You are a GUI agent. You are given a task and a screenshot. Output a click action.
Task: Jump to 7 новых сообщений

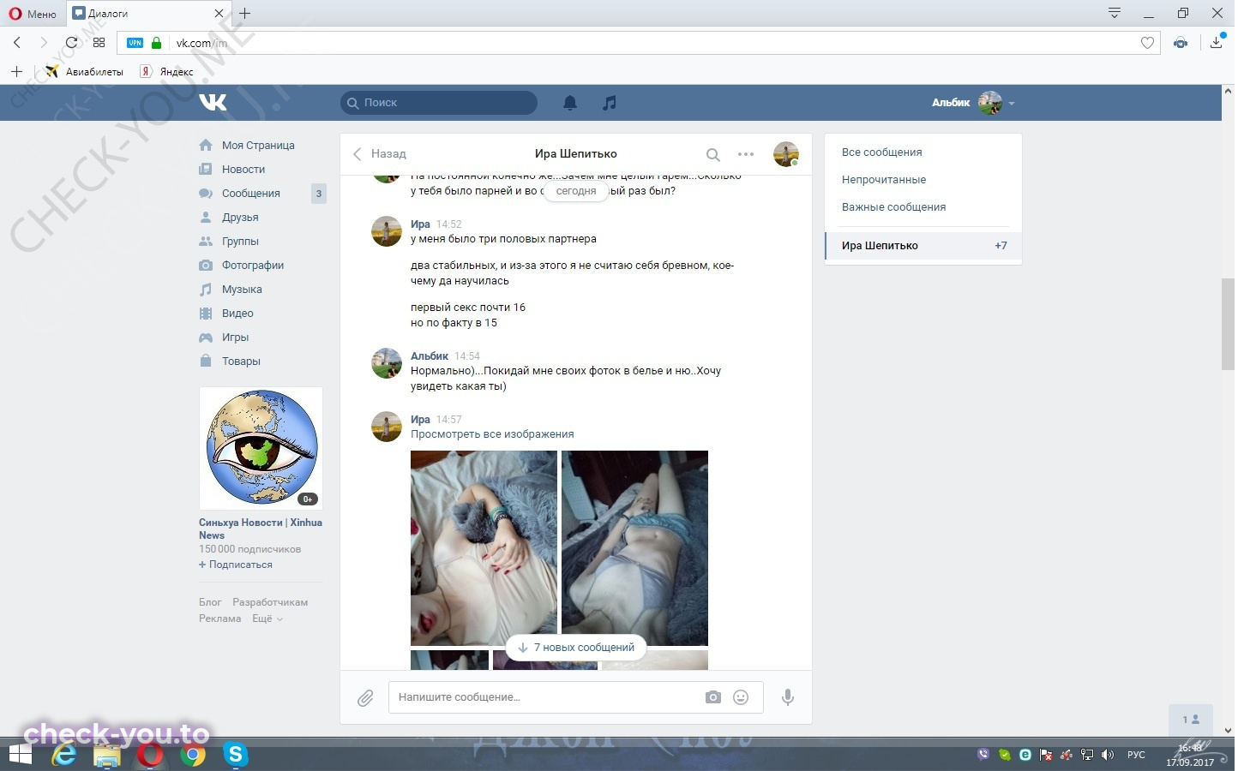576,648
